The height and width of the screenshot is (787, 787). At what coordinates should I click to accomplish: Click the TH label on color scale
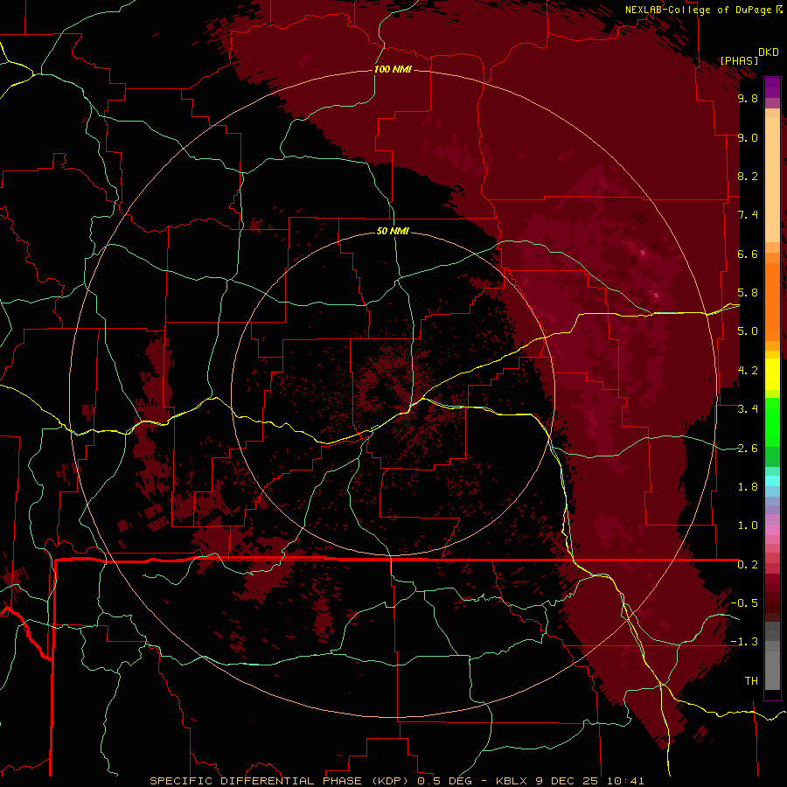(751, 681)
